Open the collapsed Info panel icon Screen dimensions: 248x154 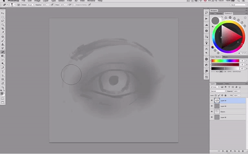click(x=207, y=31)
